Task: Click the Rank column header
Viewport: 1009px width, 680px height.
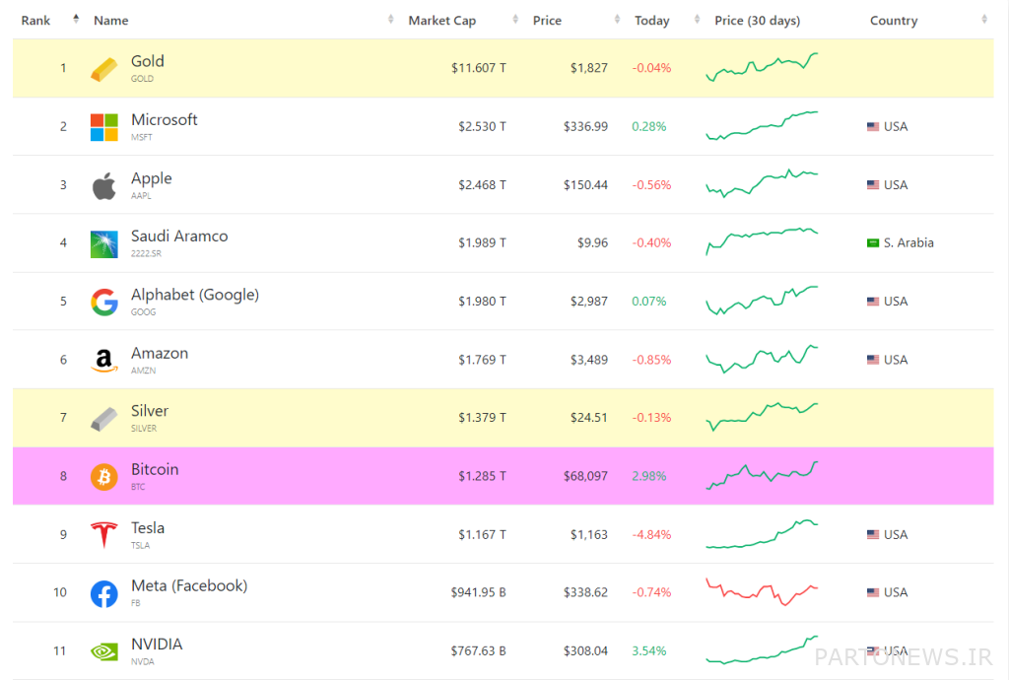Action: coord(35,21)
